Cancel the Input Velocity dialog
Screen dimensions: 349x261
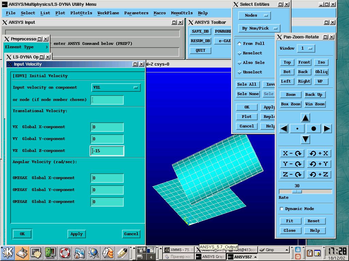(x=131, y=234)
